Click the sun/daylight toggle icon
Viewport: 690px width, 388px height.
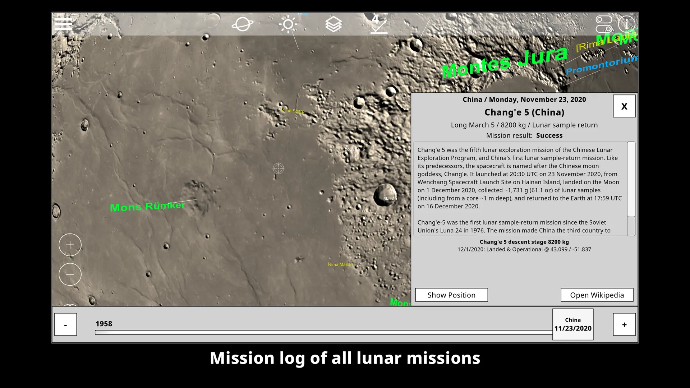click(288, 24)
